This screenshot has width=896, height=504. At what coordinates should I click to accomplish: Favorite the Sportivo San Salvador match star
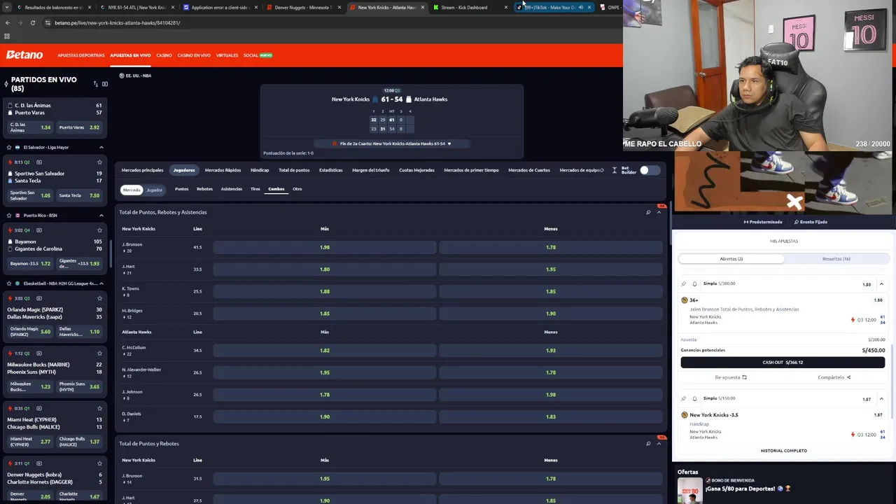[x=99, y=162]
